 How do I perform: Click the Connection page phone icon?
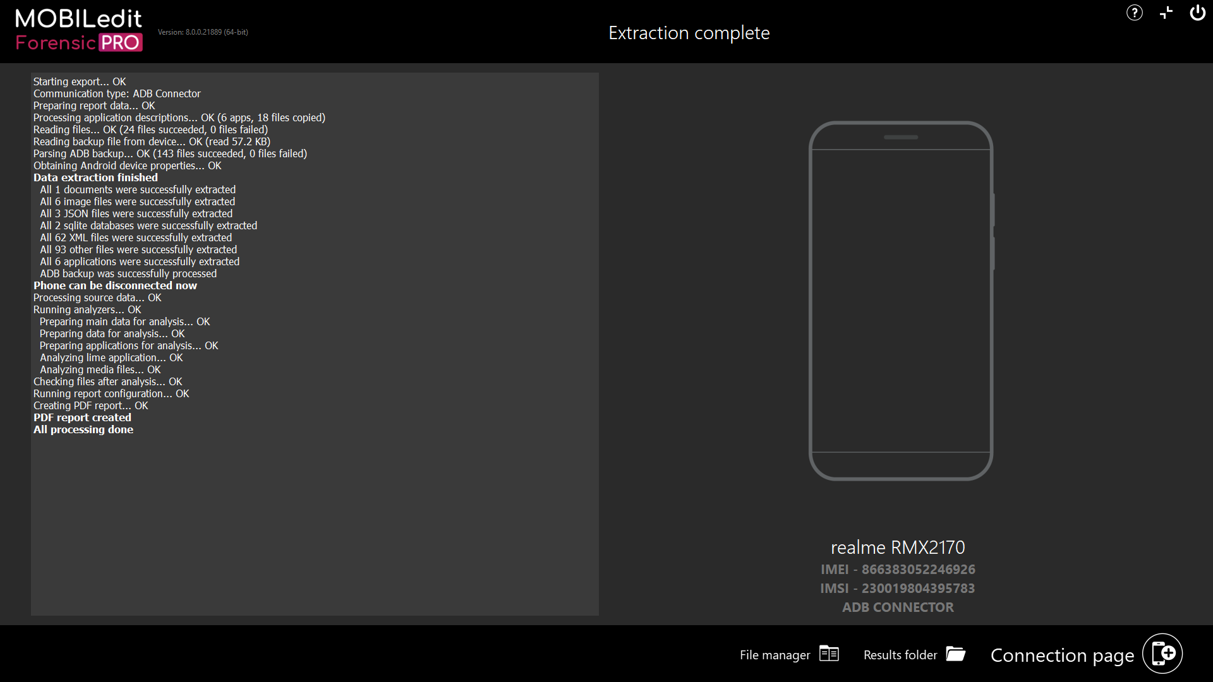[x=1162, y=654]
